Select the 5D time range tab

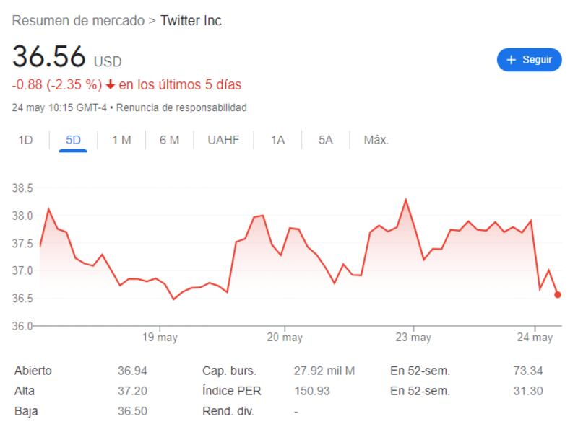pos(73,140)
